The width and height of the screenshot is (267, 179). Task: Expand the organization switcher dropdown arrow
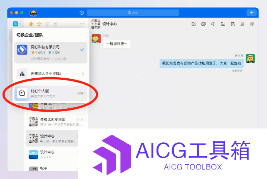[x=20, y=24]
